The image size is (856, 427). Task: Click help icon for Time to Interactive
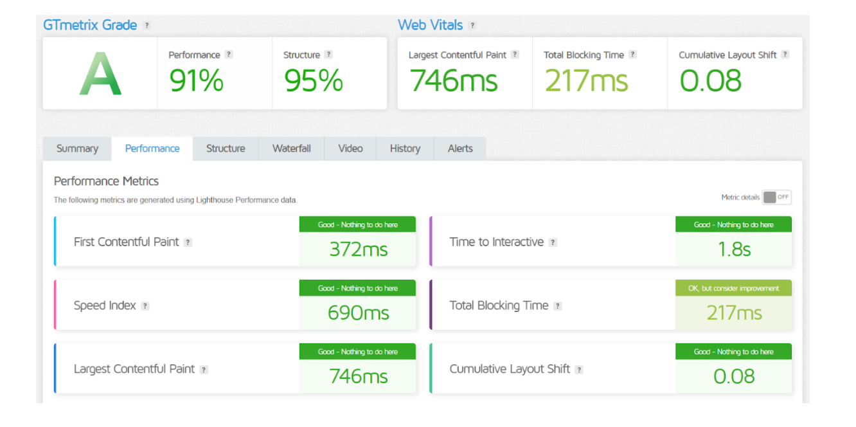tap(553, 242)
